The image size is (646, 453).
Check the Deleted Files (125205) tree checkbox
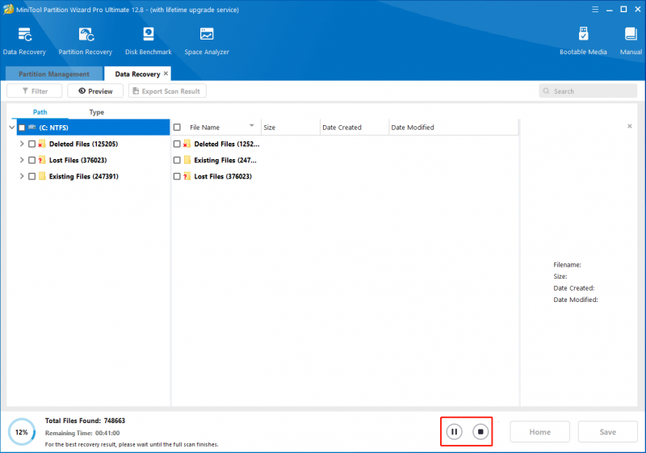click(x=31, y=144)
